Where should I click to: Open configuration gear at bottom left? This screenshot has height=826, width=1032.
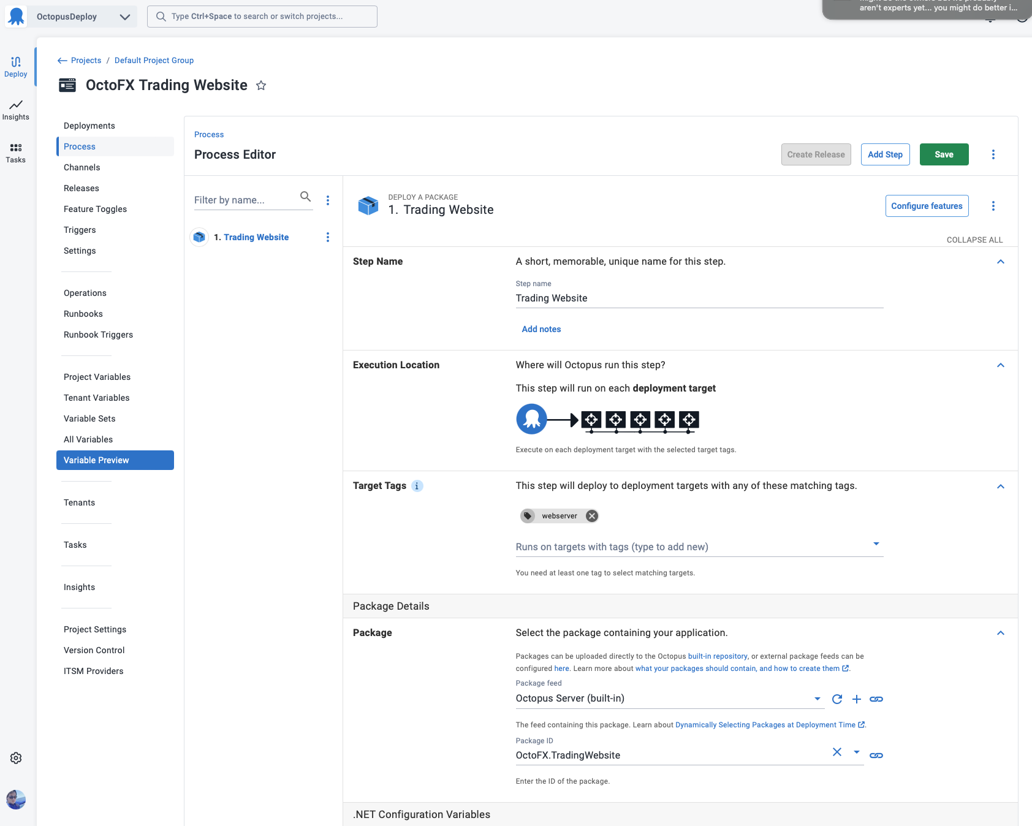[16, 758]
